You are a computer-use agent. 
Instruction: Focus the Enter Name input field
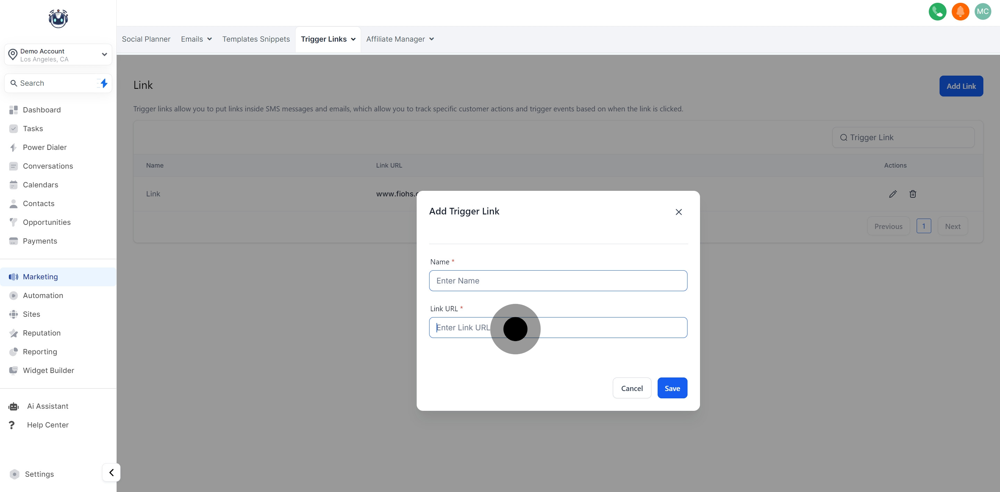click(558, 281)
